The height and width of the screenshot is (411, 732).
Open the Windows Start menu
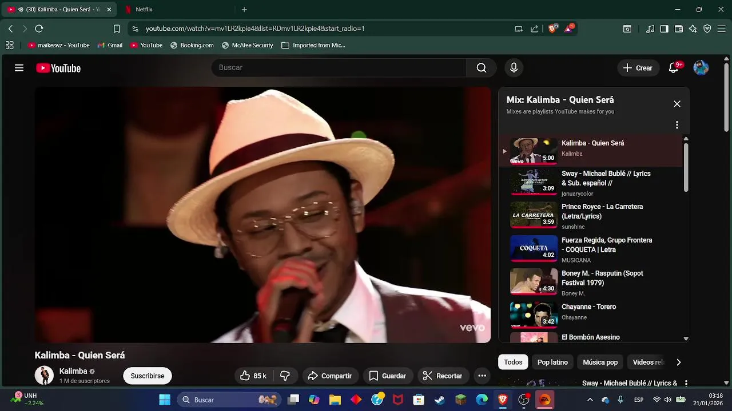[165, 400]
